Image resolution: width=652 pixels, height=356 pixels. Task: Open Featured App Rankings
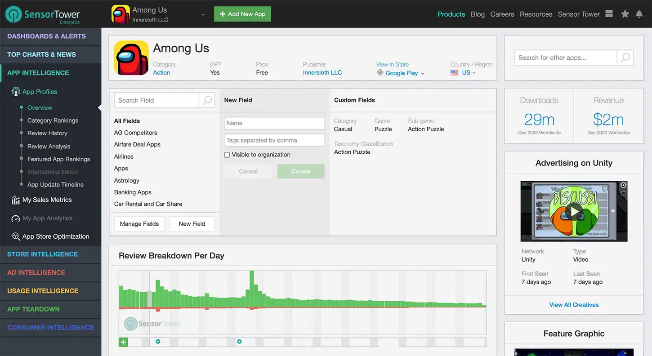[58, 159]
